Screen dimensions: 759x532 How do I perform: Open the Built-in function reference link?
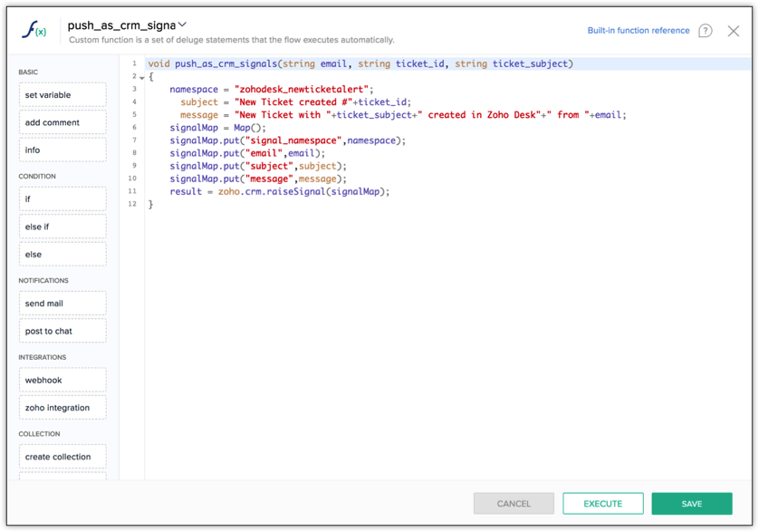click(638, 31)
